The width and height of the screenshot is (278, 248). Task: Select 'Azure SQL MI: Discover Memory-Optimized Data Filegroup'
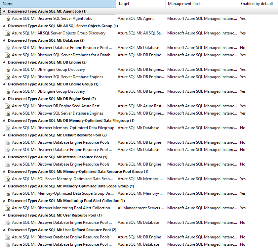click(x=63, y=128)
